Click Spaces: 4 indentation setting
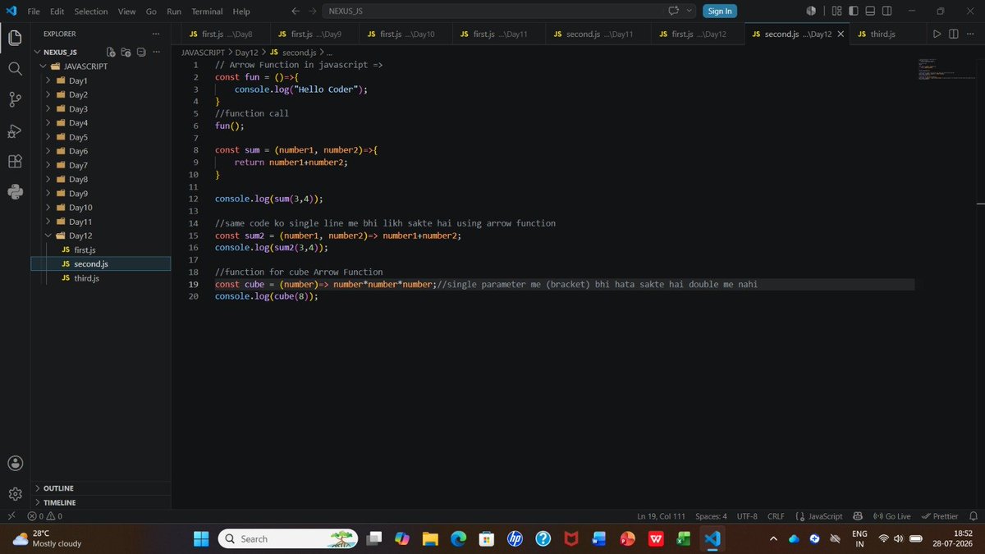 pos(711,516)
